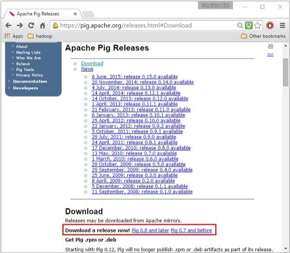Open 5 October, 2011 release 0.9.1 link
Viewport: 290px width, 253px height.
tap(137, 131)
